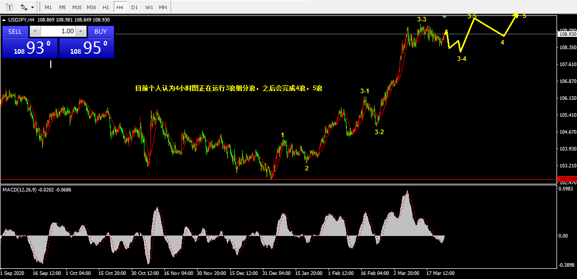Select the yellow Chinese wave analysis text
Viewport: 577px width, 279px height.
point(229,89)
